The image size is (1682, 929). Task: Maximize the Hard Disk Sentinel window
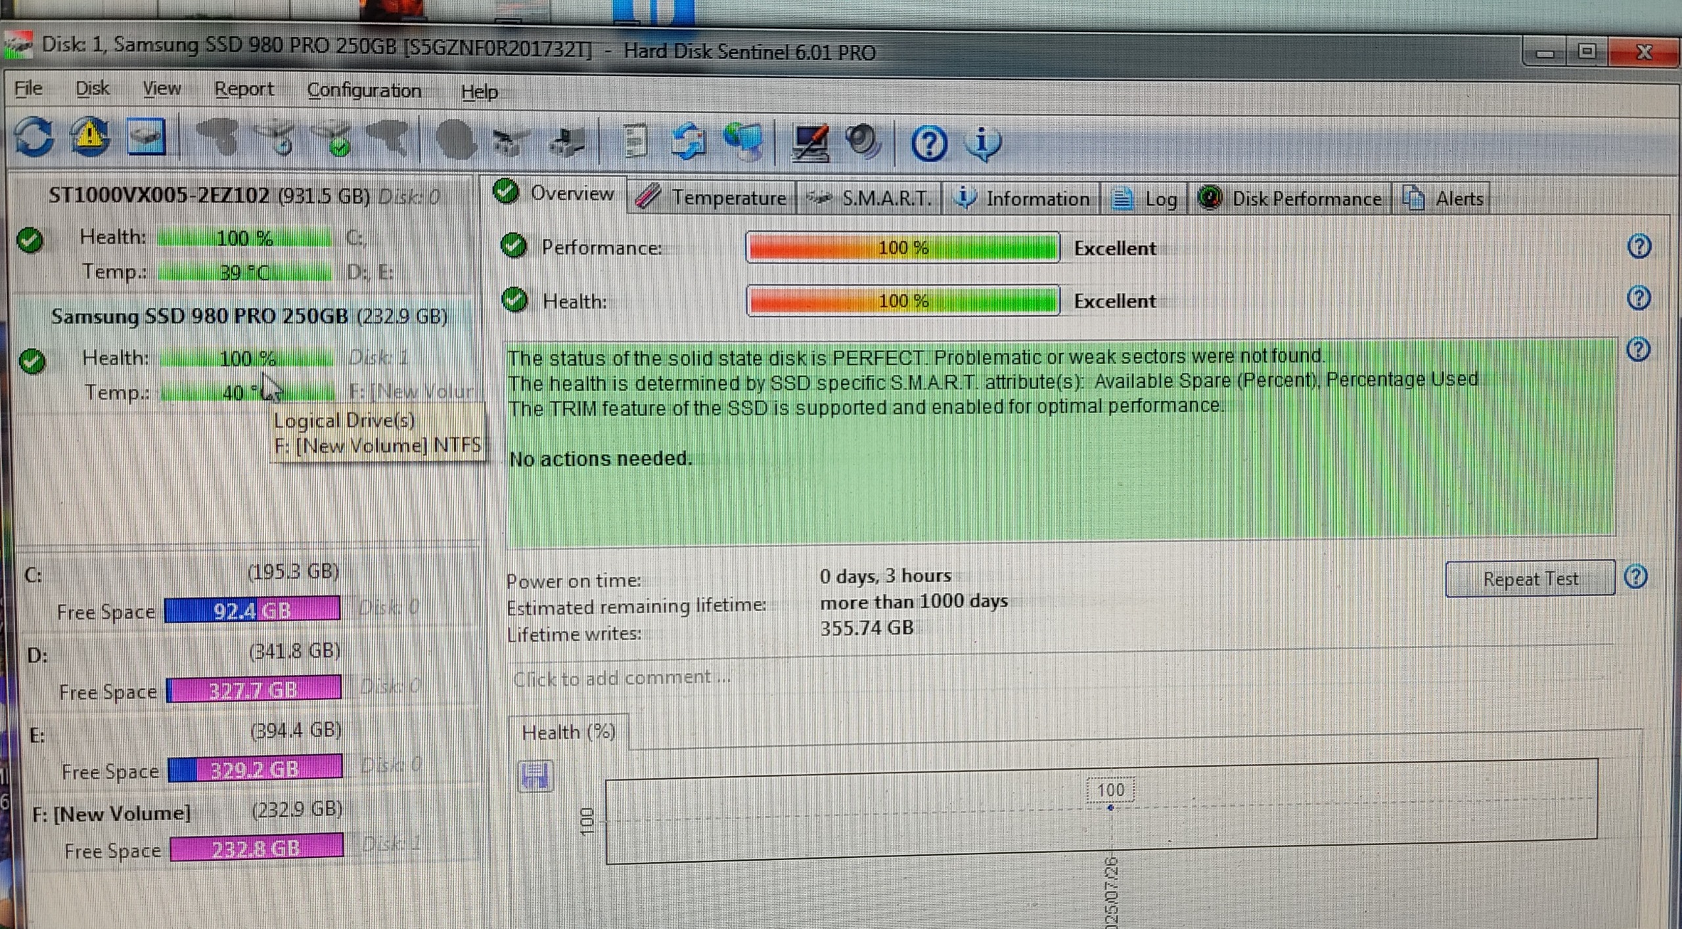pyautogui.click(x=1587, y=51)
